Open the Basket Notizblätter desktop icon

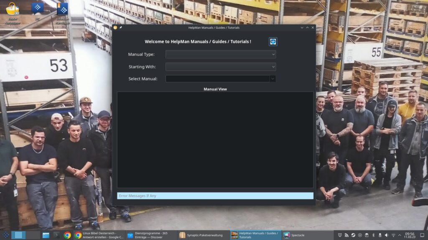pos(13,13)
